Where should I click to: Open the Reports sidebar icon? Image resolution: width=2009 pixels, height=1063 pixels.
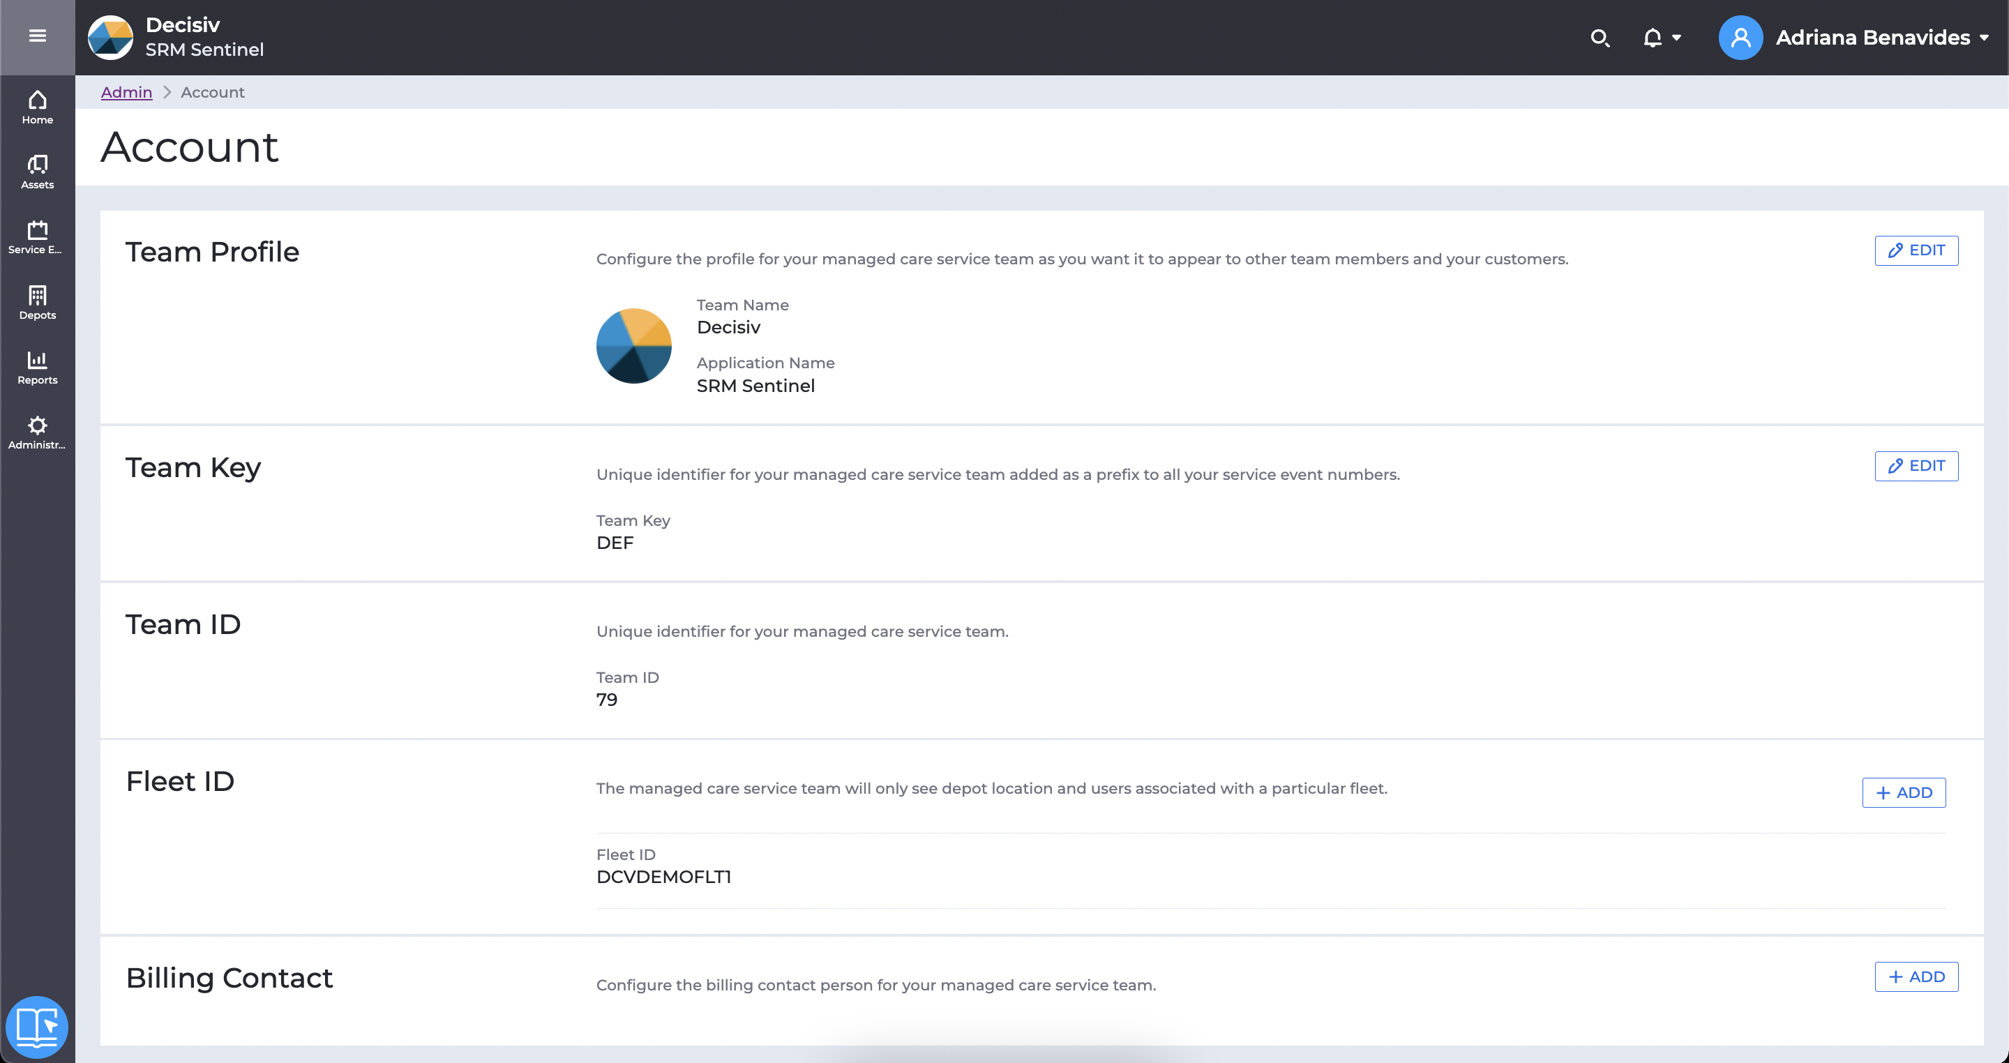(37, 367)
